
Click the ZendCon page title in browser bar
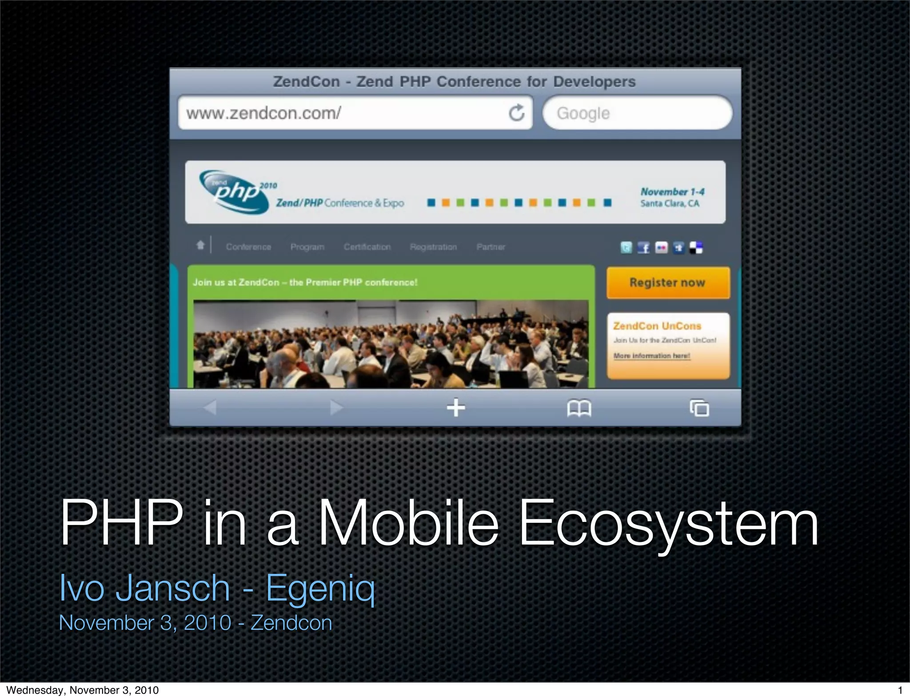tap(454, 82)
